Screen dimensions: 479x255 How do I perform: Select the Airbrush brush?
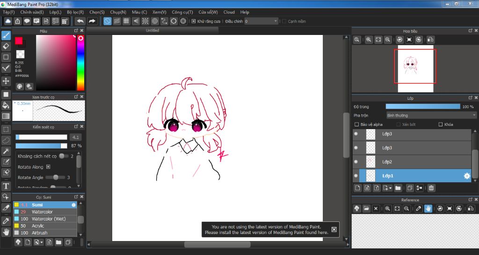click(x=45, y=233)
